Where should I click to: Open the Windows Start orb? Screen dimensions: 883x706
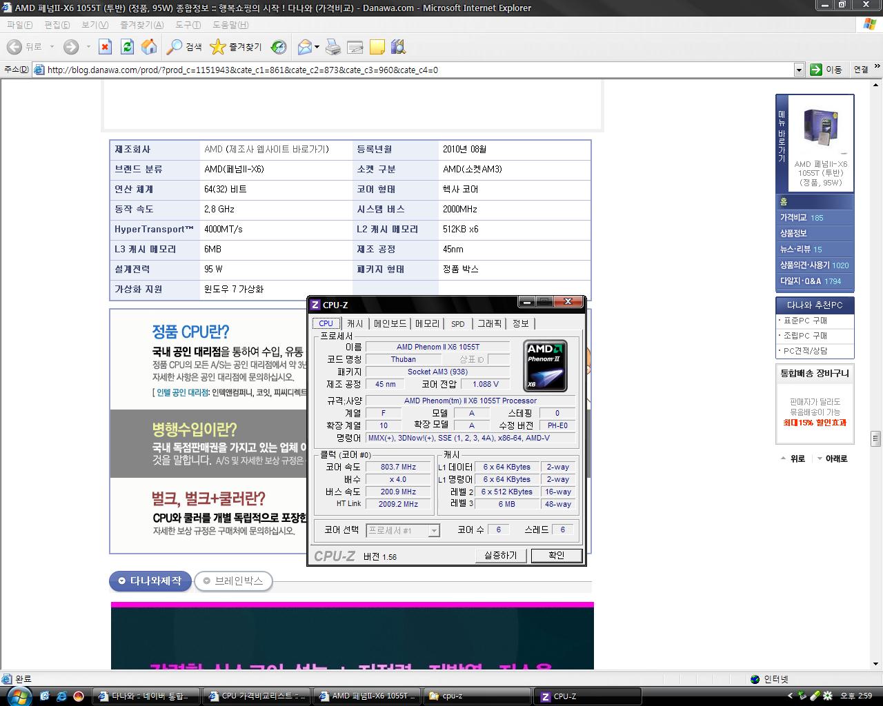coord(19,696)
